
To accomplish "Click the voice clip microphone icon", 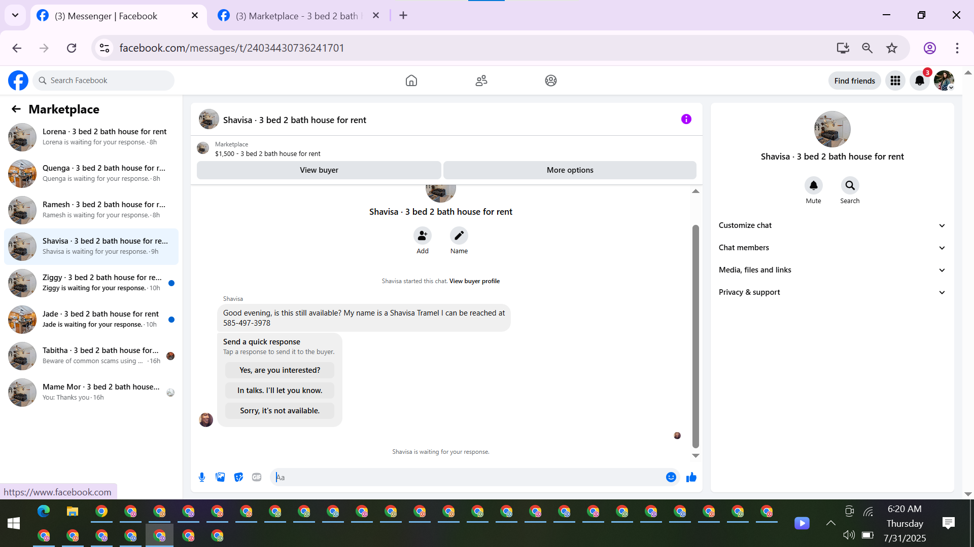I will click(x=202, y=477).
